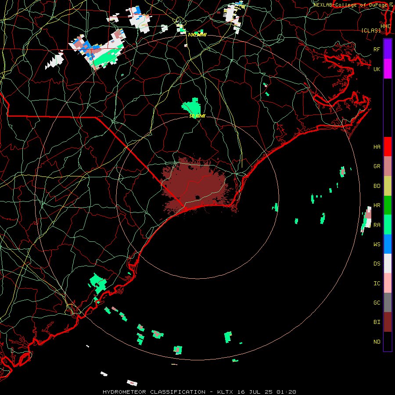The height and width of the screenshot is (395, 395).
Task: Click the BD legend label
Action: [377, 186]
